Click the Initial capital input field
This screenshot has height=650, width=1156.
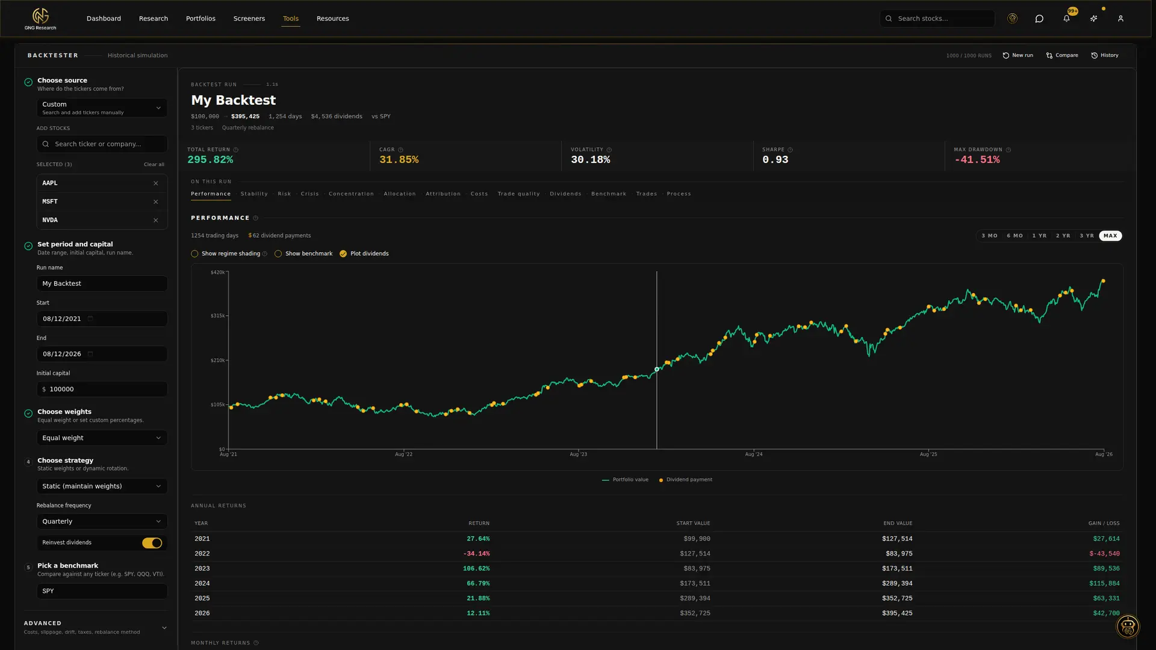[102, 389]
